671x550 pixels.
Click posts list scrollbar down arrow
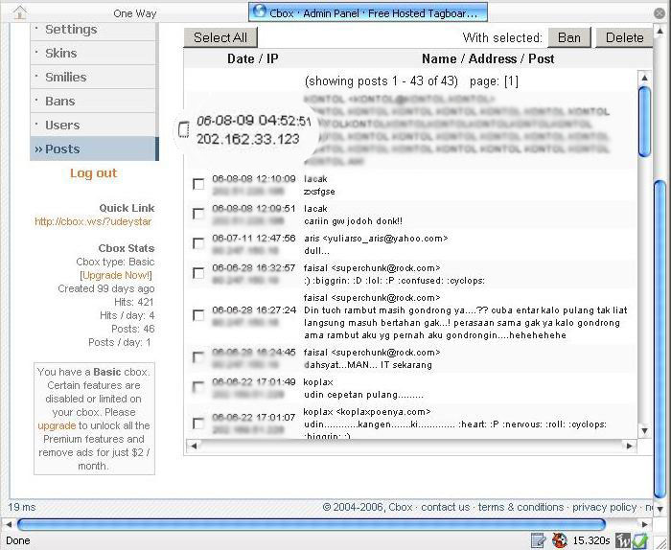(644, 431)
